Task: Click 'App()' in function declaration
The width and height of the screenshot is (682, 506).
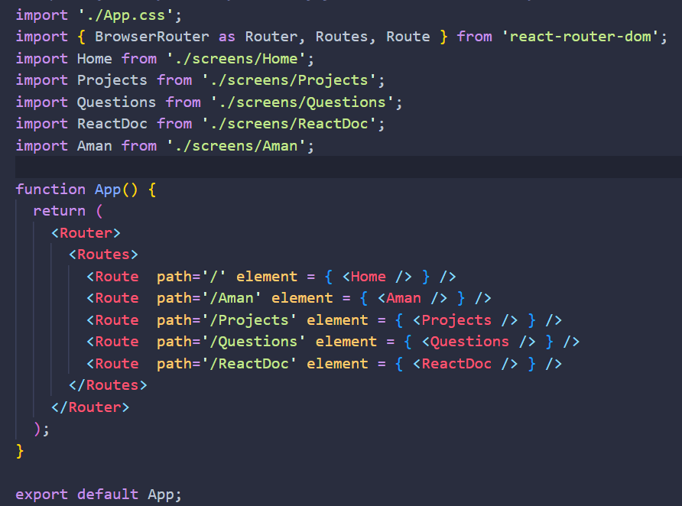Action: click(x=116, y=190)
